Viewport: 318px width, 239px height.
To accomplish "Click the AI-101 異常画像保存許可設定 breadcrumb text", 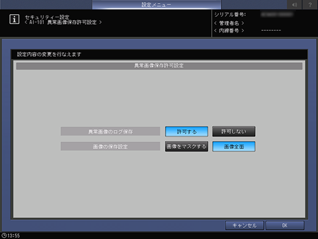I will click(x=63, y=22).
